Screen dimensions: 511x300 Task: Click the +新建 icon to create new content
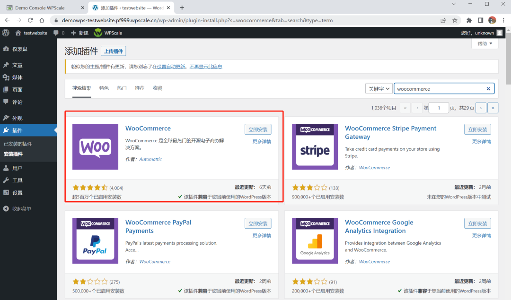click(74, 33)
